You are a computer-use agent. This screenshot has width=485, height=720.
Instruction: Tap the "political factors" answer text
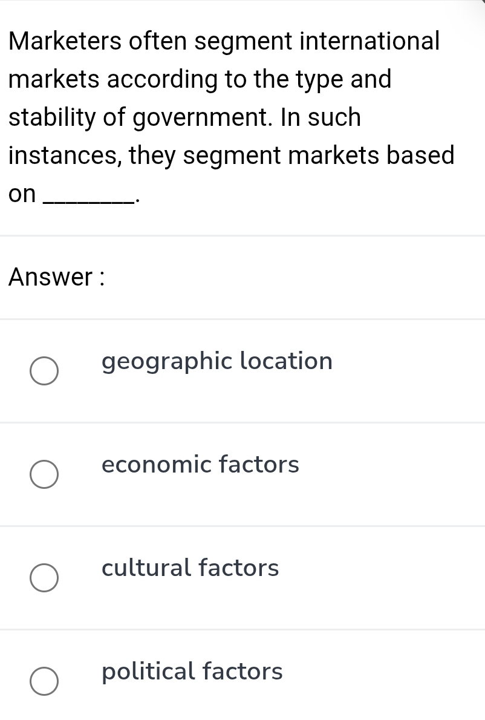tap(192, 672)
